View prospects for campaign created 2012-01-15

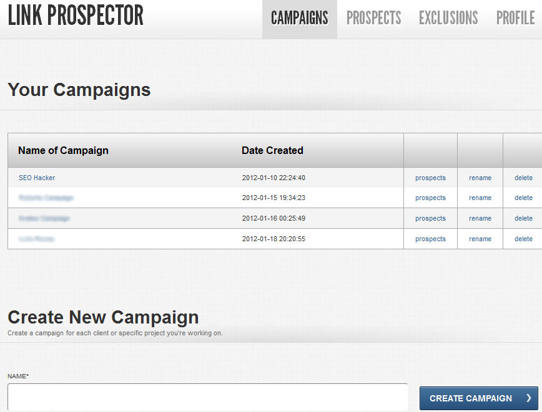coord(430,198)
